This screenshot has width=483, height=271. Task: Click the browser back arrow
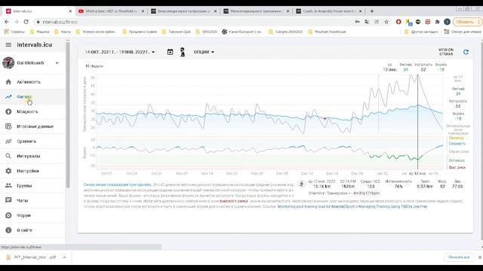point(7,22)
